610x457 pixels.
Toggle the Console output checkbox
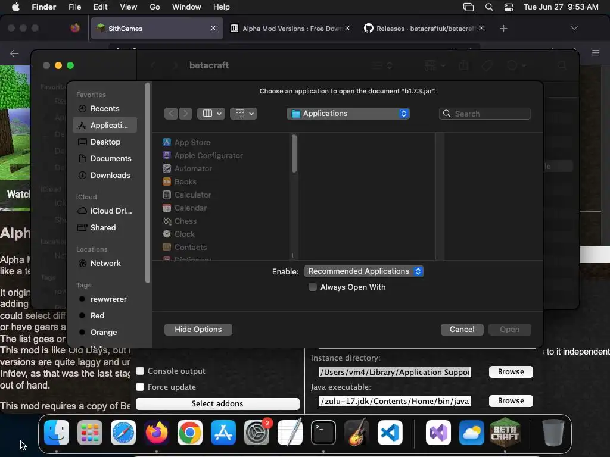(140, 371)
